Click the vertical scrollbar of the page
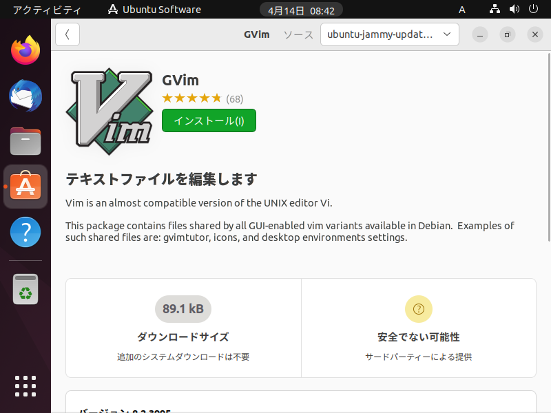The height and width of the screenshot is (413, 551). [549, 147]
